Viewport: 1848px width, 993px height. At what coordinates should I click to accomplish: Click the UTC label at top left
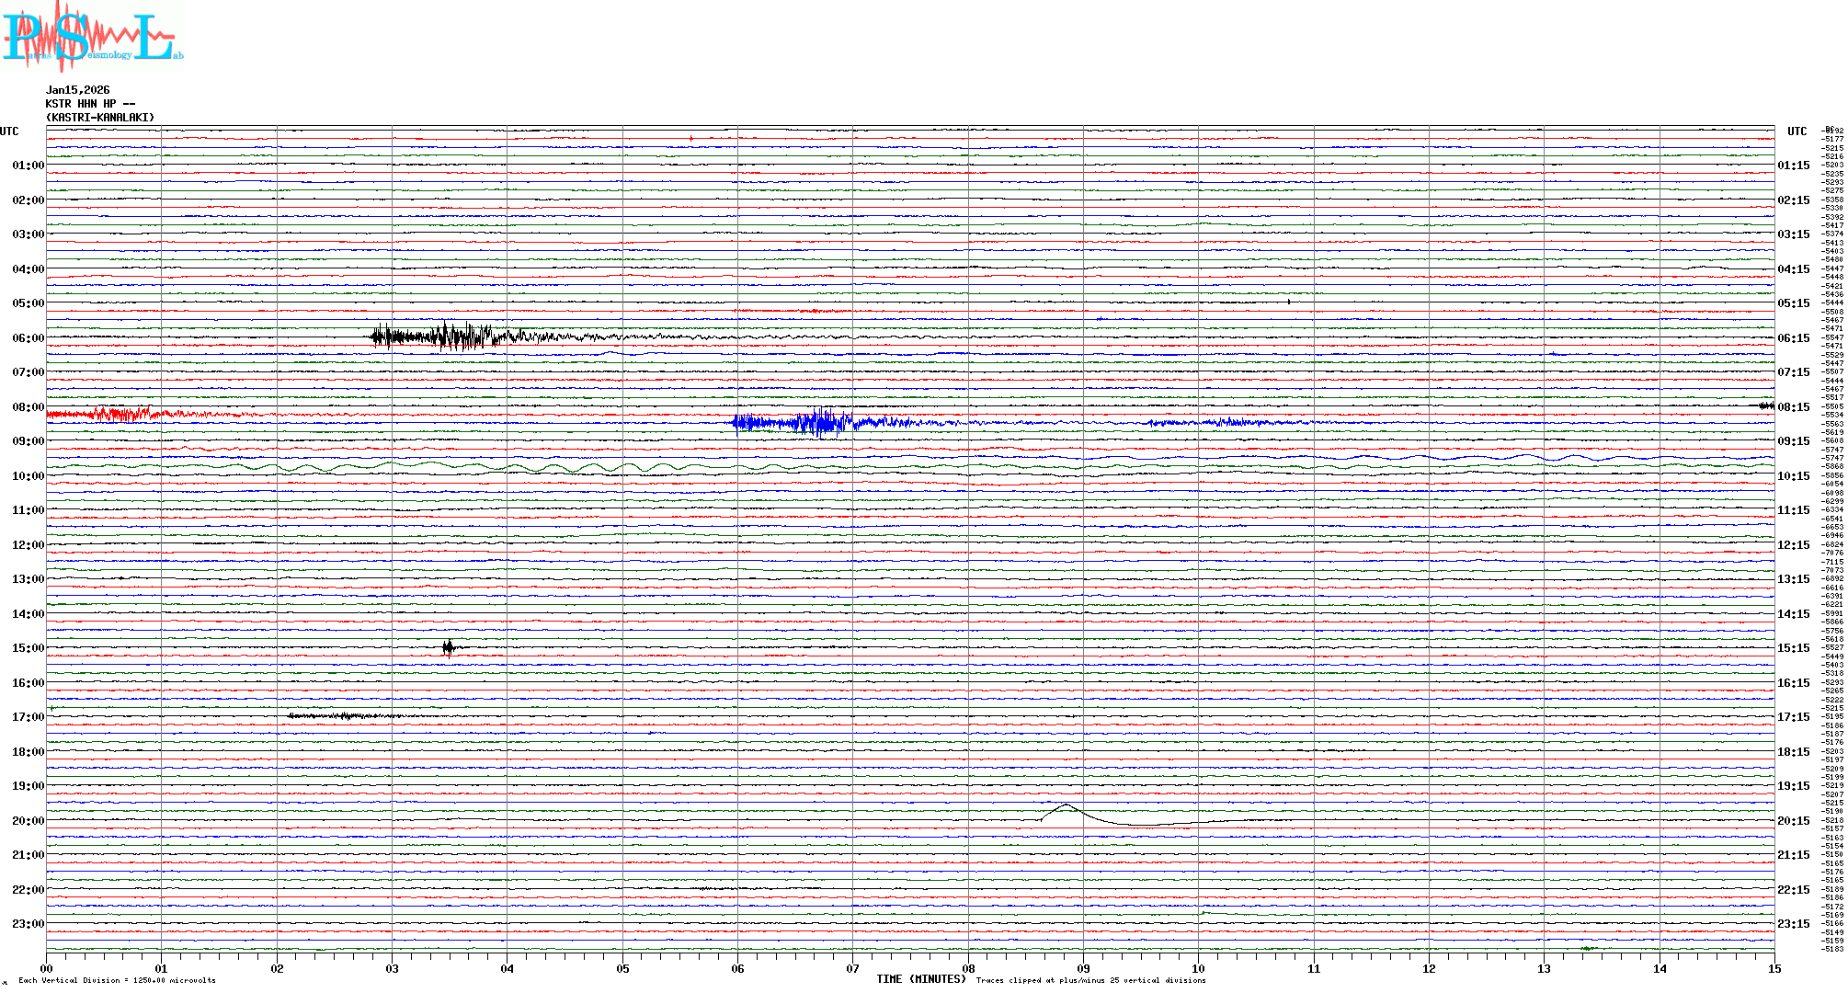coord(9,131)
